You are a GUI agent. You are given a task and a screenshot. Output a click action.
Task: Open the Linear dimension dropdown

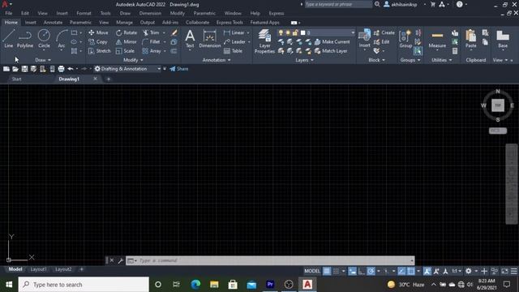248,32
